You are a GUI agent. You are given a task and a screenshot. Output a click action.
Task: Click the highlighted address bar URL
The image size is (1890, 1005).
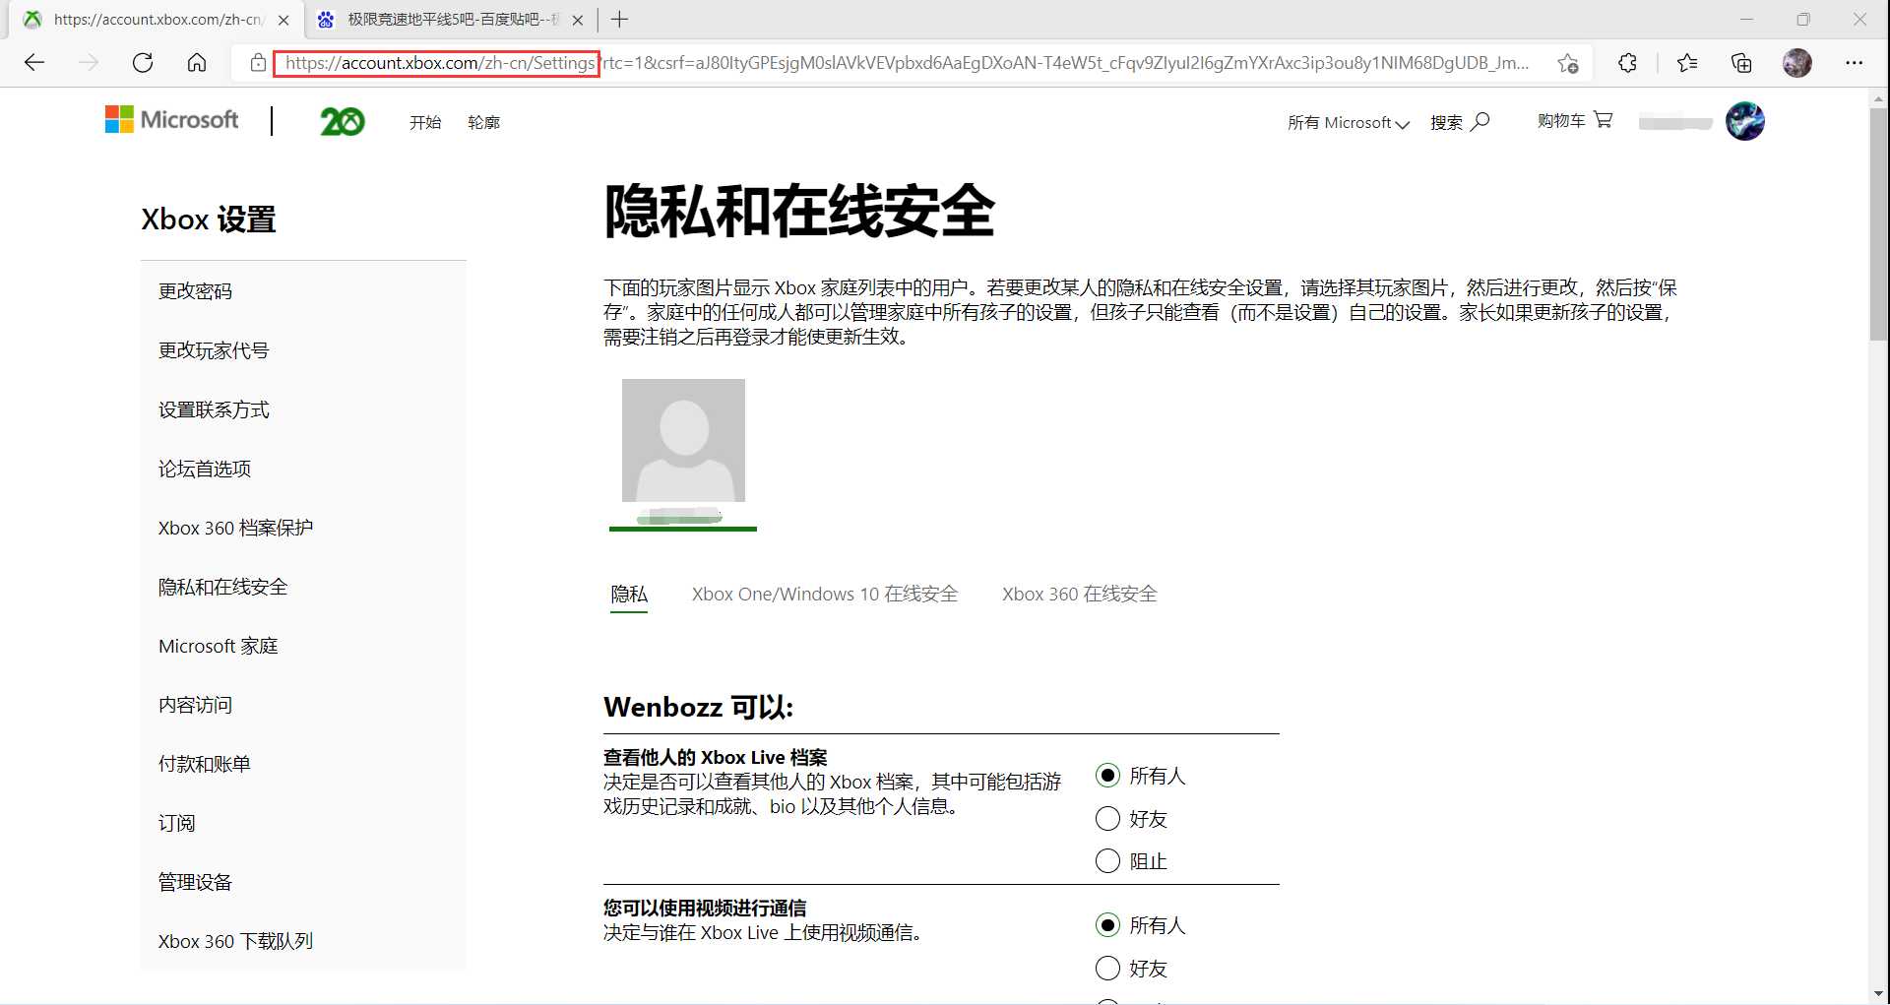tap(438, 63)
